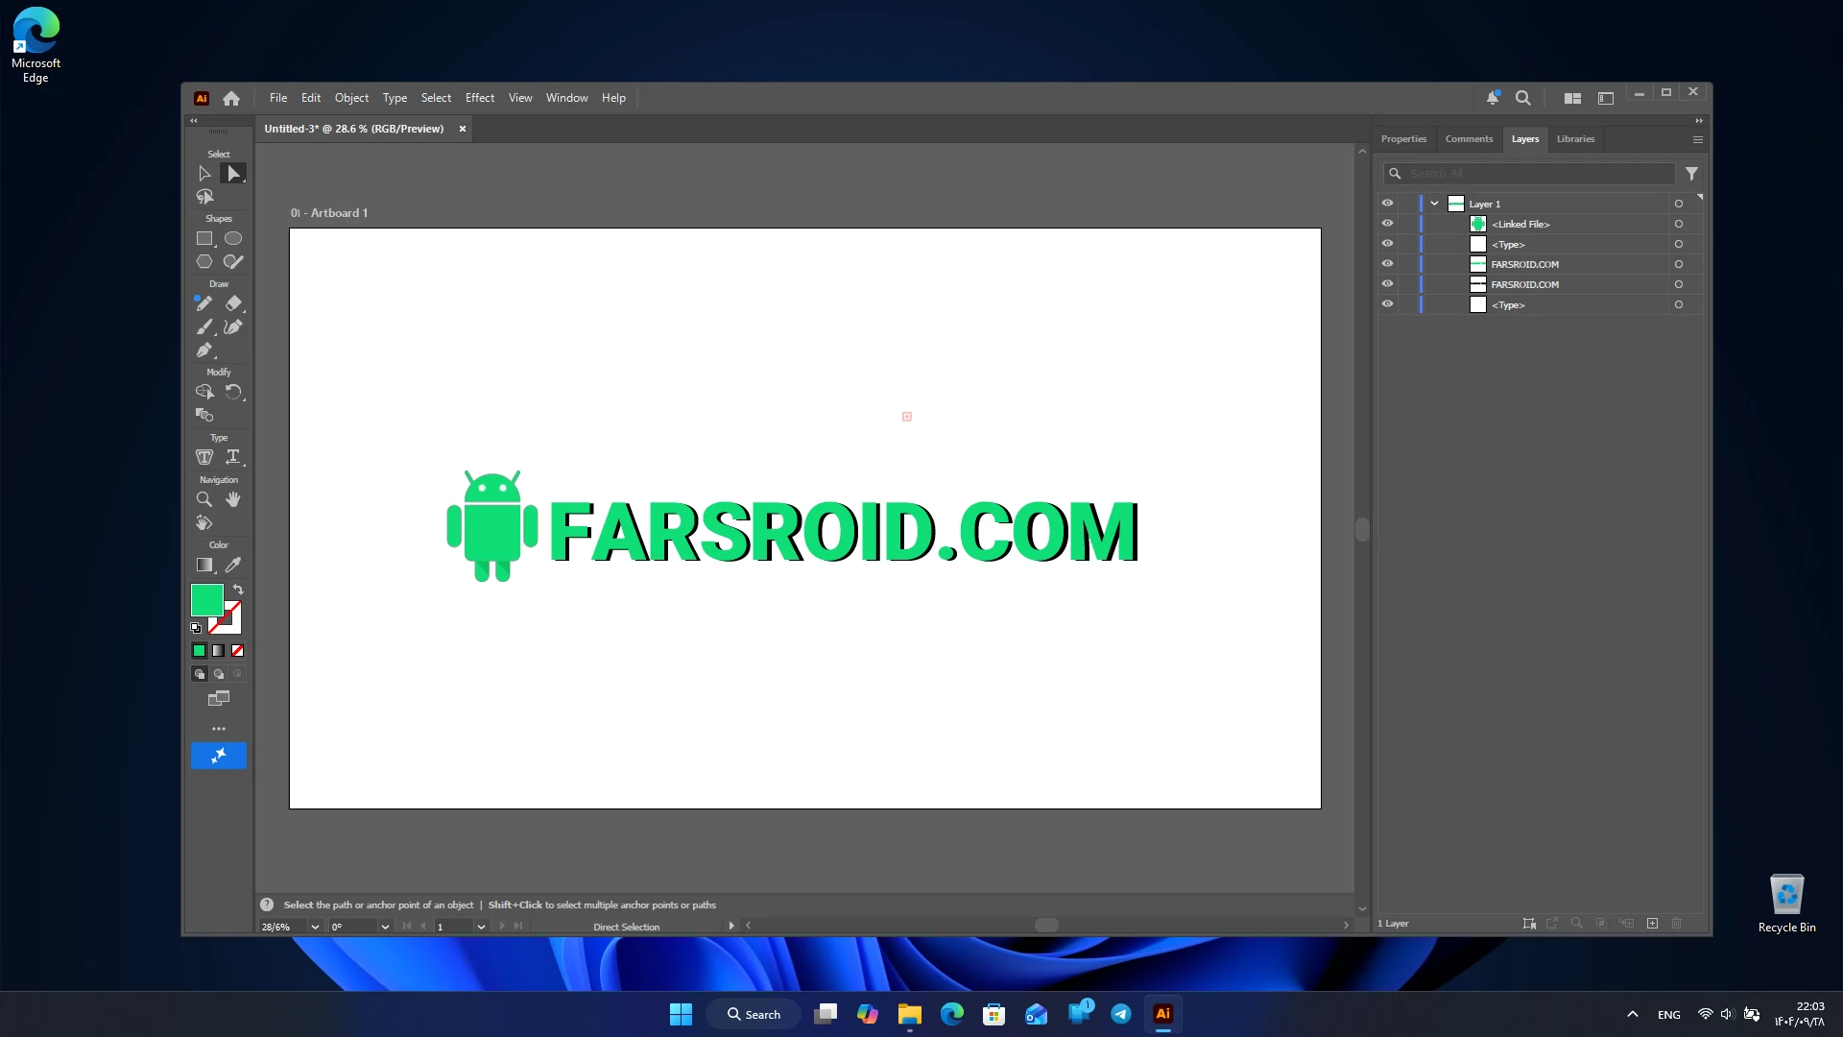Screen dimensions: 1843x1037
Task: Click the green fill color swatch
Action: pyautogui.click(x=206, y=600)
